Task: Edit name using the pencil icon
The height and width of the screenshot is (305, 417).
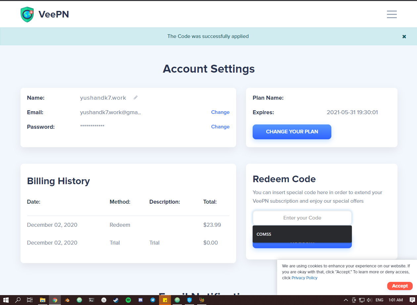Action: tap(136, 98)
